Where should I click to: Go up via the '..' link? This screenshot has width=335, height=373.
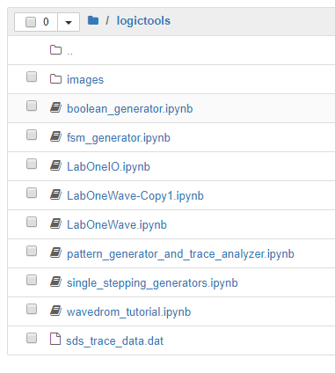tap(69, 52)
